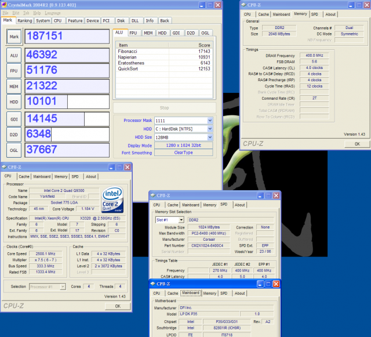Show FPU results tab in score panel
371x337 pixels.
[x=133, y=33]
